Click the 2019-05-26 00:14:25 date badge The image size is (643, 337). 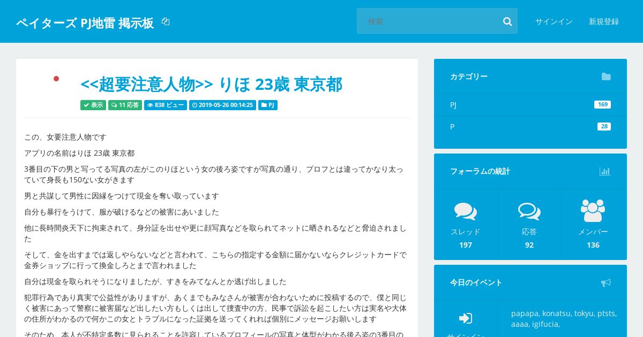click(222, 105)
